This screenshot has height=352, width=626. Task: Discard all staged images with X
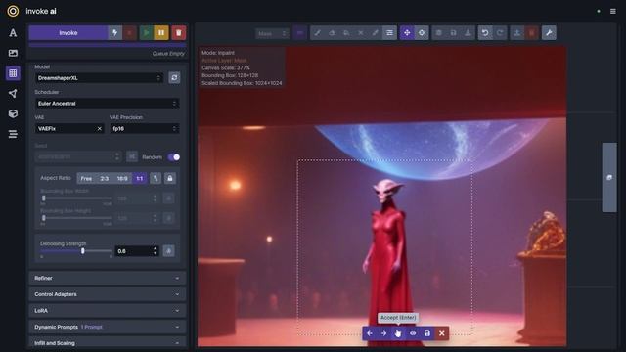(442, 333)
